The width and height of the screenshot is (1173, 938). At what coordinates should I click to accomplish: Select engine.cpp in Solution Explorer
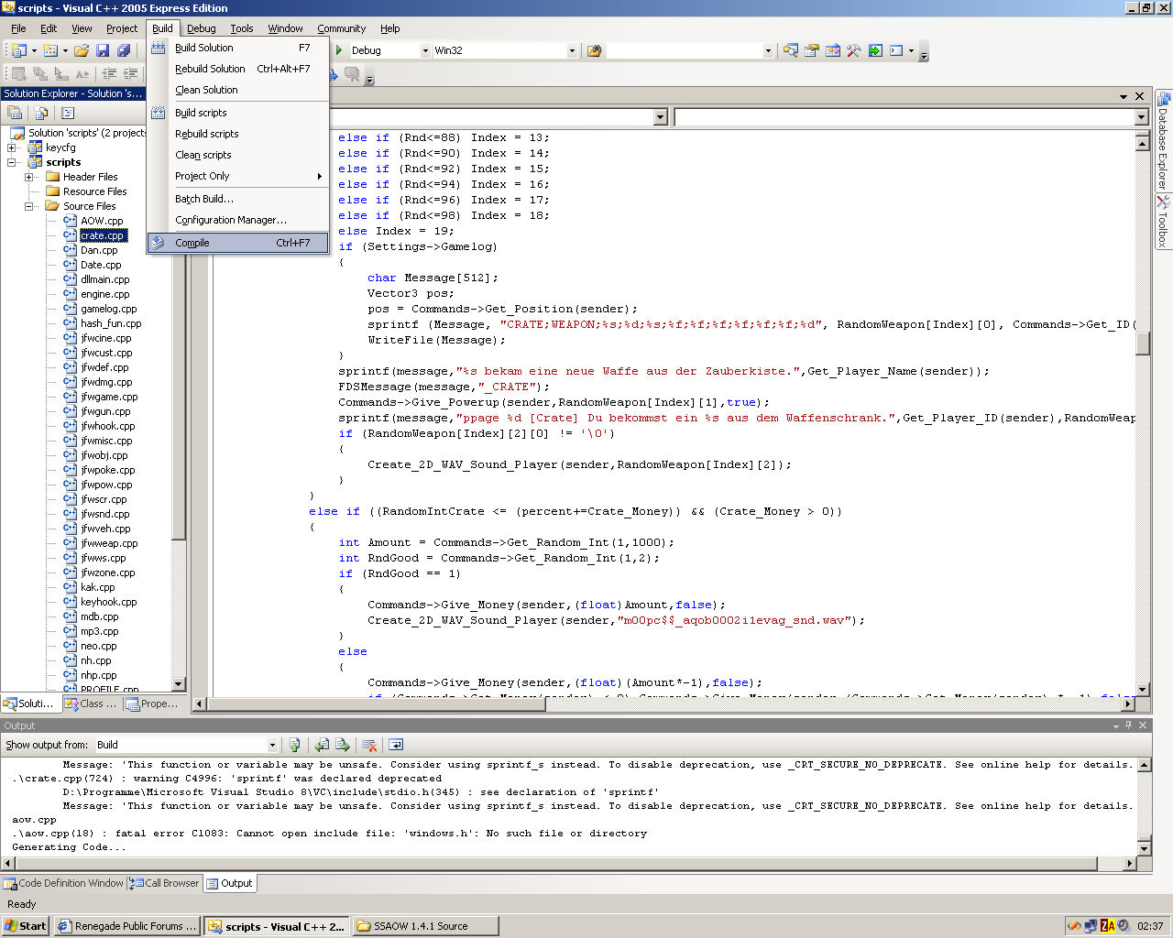pyautogui.click(x=104, y=294)
